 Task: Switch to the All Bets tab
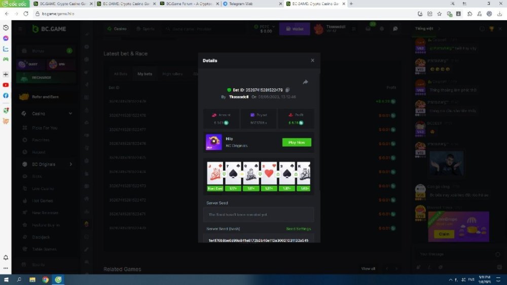coord(121,74)
